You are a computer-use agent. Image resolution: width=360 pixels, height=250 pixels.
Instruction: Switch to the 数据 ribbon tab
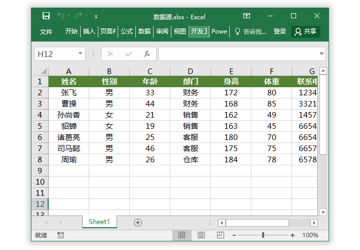[x=145, y=31]
